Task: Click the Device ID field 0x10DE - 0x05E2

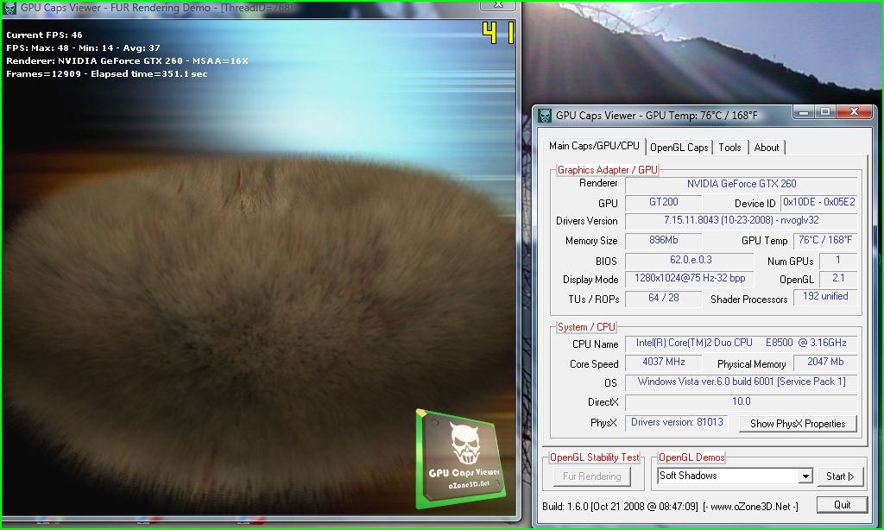Action: click(818, 202)
